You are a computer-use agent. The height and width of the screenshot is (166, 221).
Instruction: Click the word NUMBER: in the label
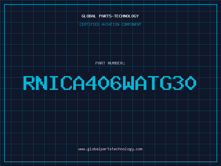[x=116, y=63]
